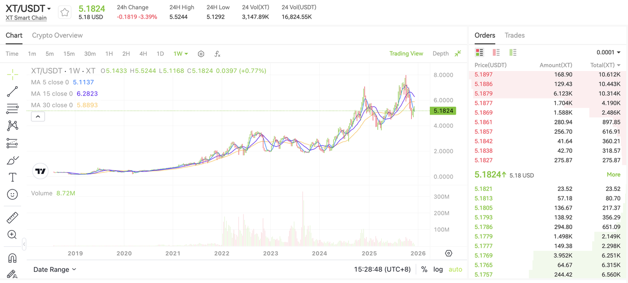The width and height of the screenshot is (628, 283).
Task: Collapse the indicator legend with chevron button
Action: (38, 117)
